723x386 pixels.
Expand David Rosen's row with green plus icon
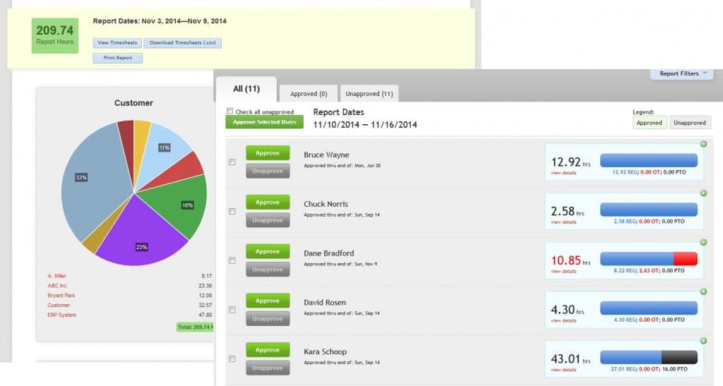pyautogui.click(x=703, y=291)
